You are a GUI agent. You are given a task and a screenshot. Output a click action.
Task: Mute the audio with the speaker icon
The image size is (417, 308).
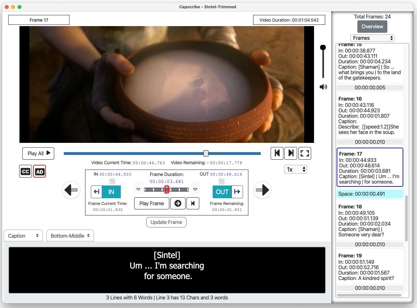pos(323,87)
